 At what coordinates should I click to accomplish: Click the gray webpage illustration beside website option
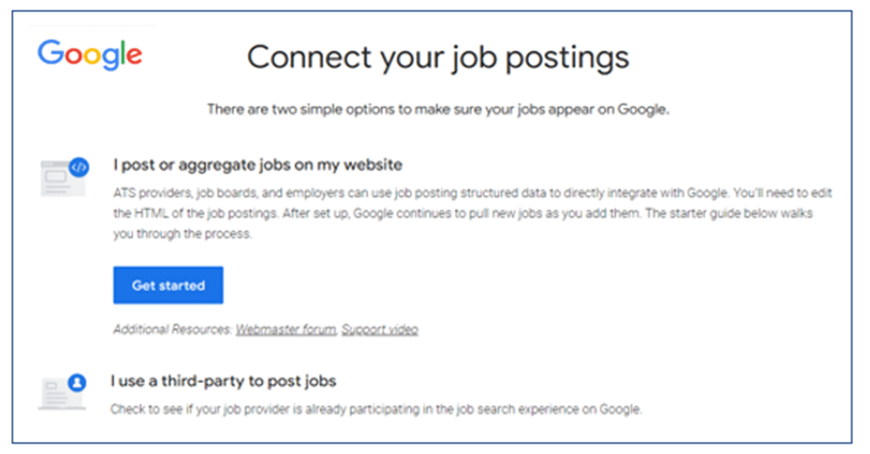click(62, 179)
